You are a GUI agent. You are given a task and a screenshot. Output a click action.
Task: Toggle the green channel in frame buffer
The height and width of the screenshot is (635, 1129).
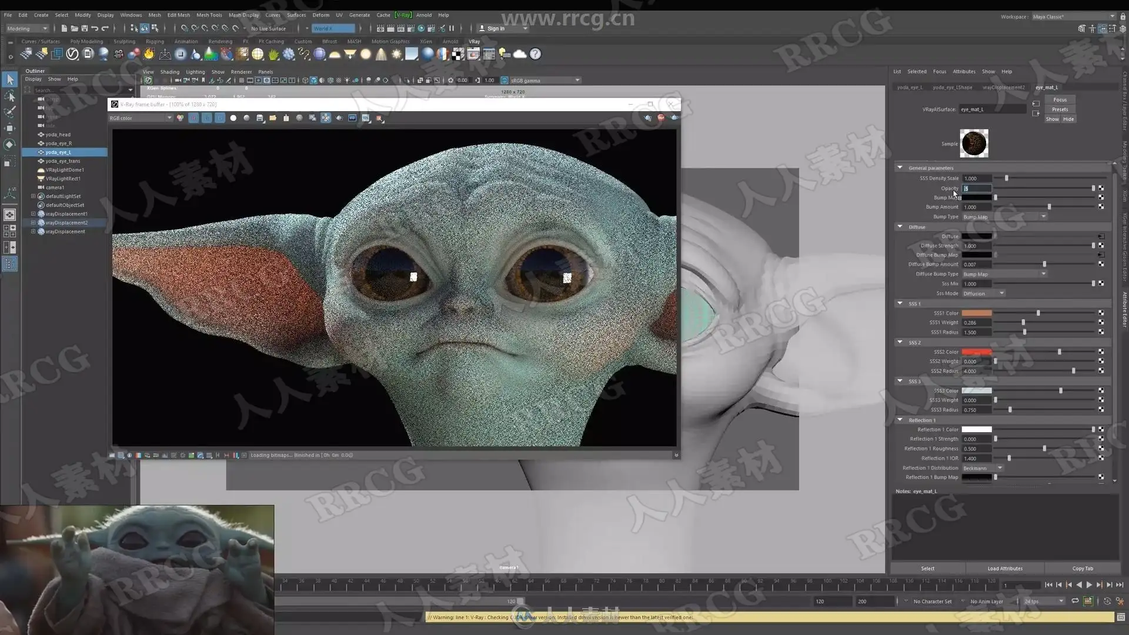(206, 118)
